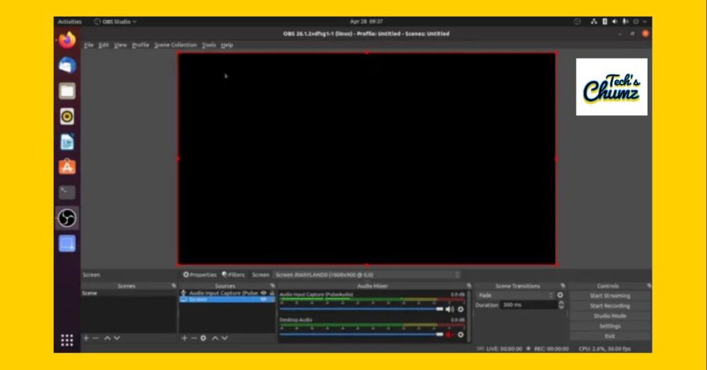Viewport: 707px width, 370px height.
Task: Mute Audio Input Capture speaker icon
Action: pos(449,309)
